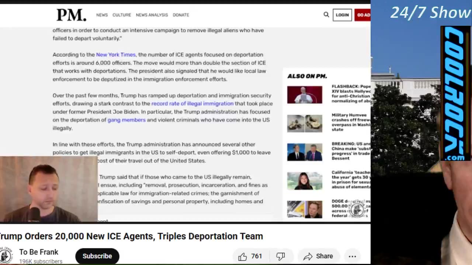
Task: Open the California teacher article thumbnail
Action: point(305,181)
